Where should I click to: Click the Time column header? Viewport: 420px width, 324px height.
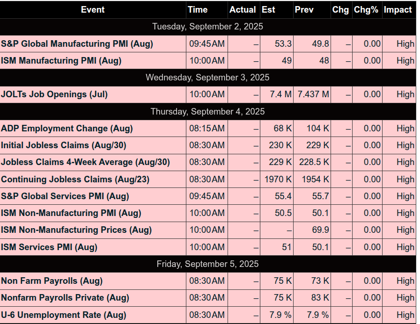coord(198,10)
